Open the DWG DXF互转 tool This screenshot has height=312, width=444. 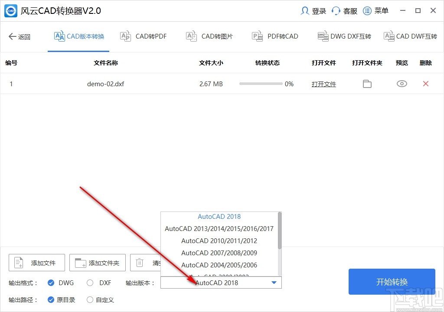pos(344,36)
